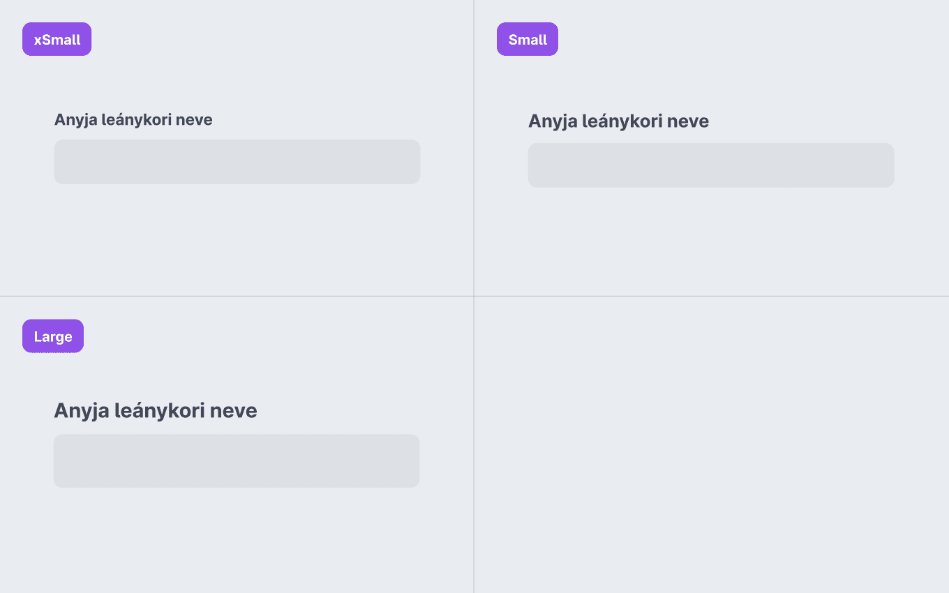Click the Large purple badge
The height and width of the screenshot is (593, 949).
[53, 336]
